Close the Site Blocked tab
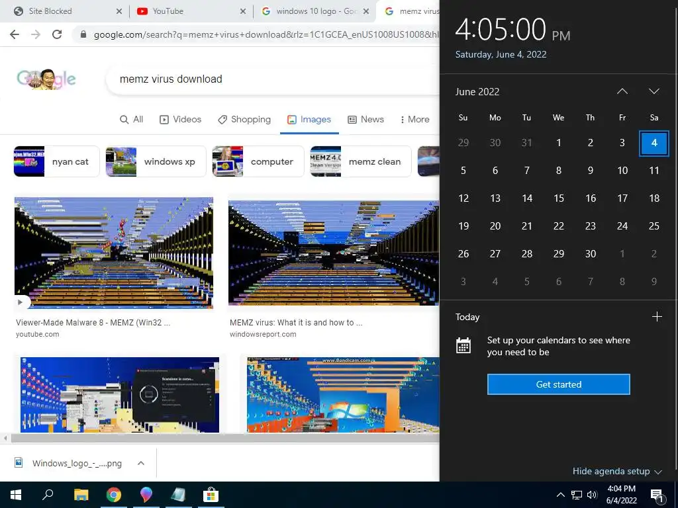The height and width of the screenshot is (508, 678). pyautogui.click(x=119, y=12)
